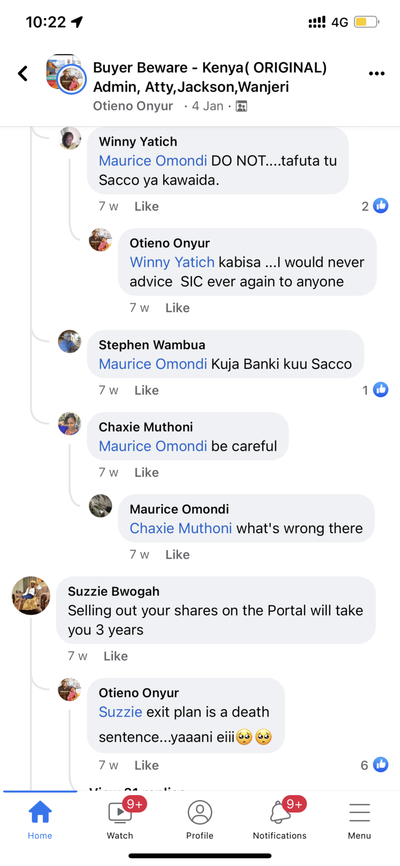Open the Watch video icon

click(x=120, y=812)
